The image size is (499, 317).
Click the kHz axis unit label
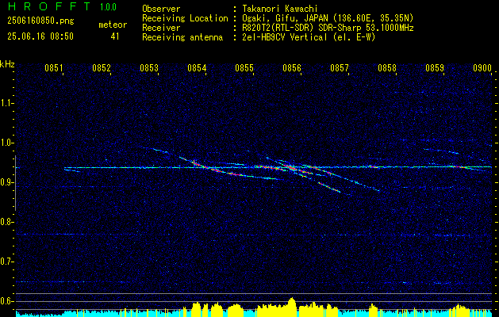coord(7,64)
